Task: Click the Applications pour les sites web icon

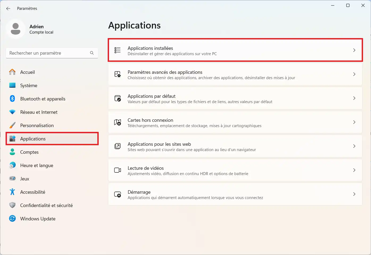Action: pos(118,146)
